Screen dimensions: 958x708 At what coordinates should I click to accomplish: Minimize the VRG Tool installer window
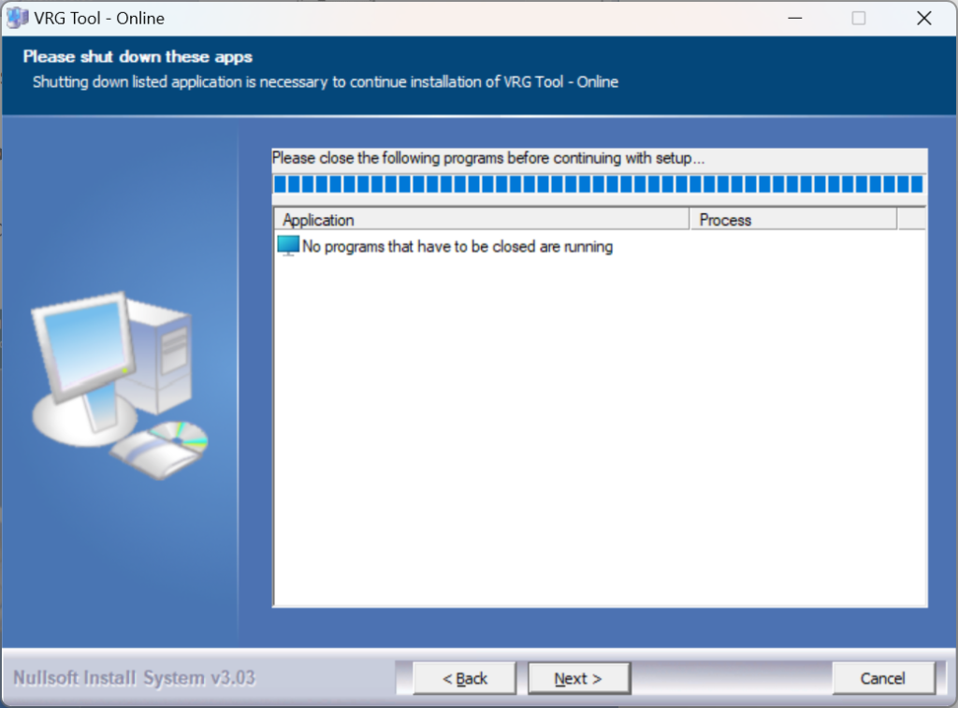(795, 18)
